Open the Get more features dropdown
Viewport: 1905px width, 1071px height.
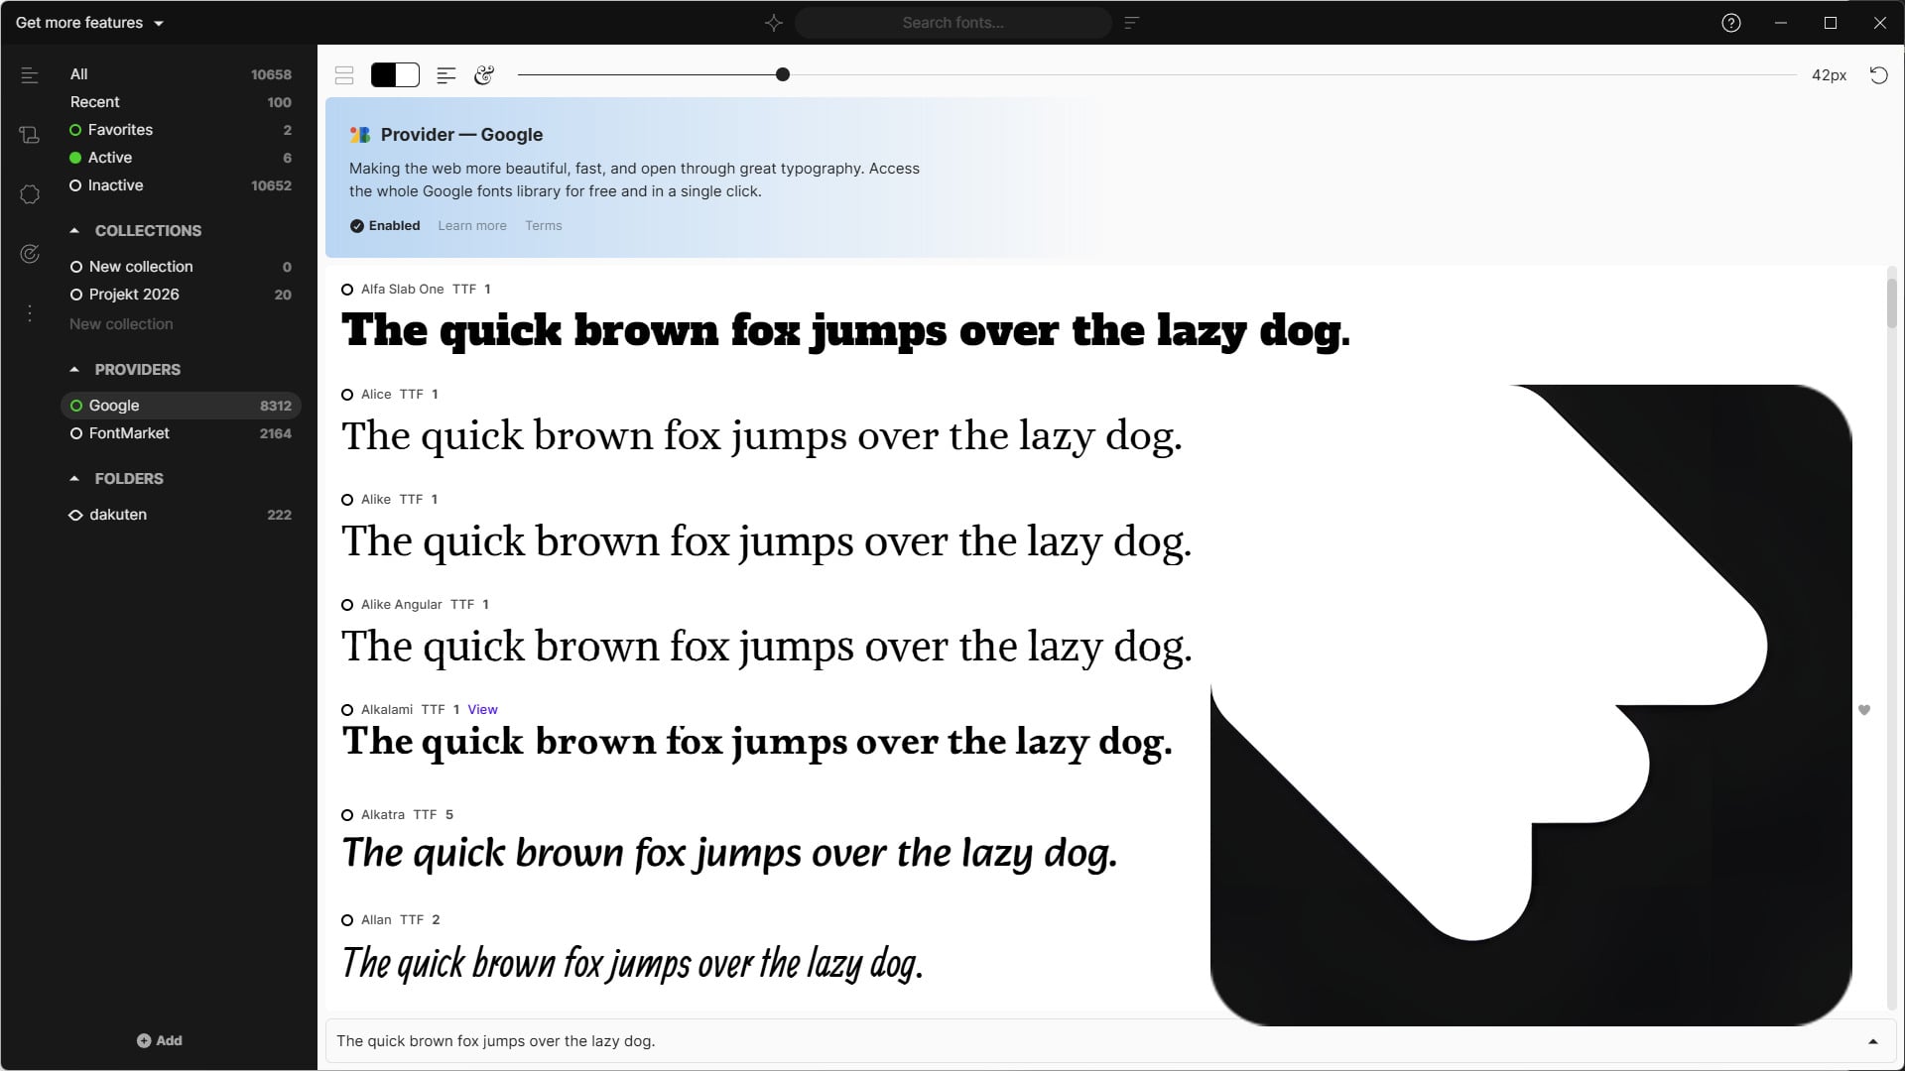click(x=89, y=23)
